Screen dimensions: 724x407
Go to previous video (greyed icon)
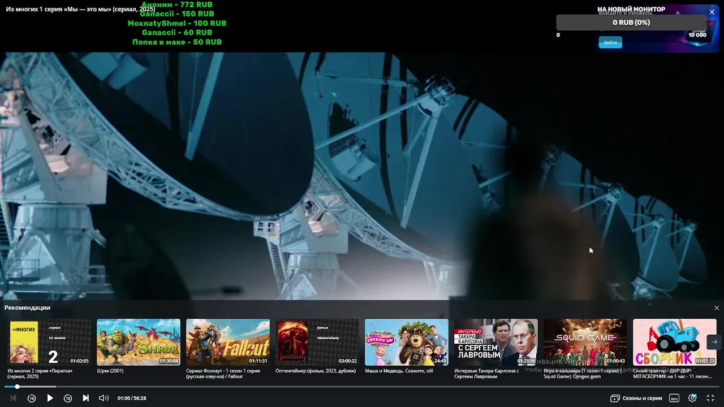[14, 398]
